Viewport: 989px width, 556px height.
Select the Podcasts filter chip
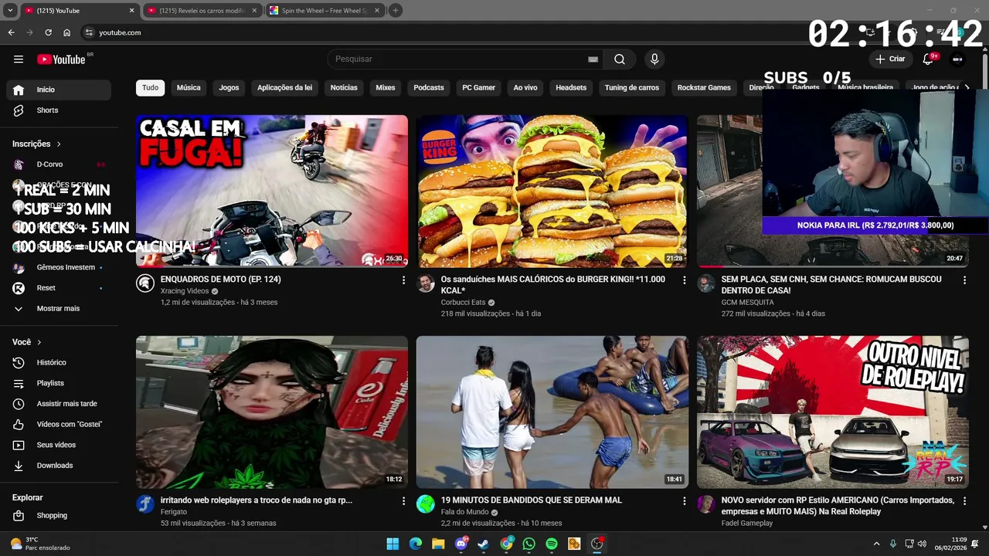click(x=429, y=87)
